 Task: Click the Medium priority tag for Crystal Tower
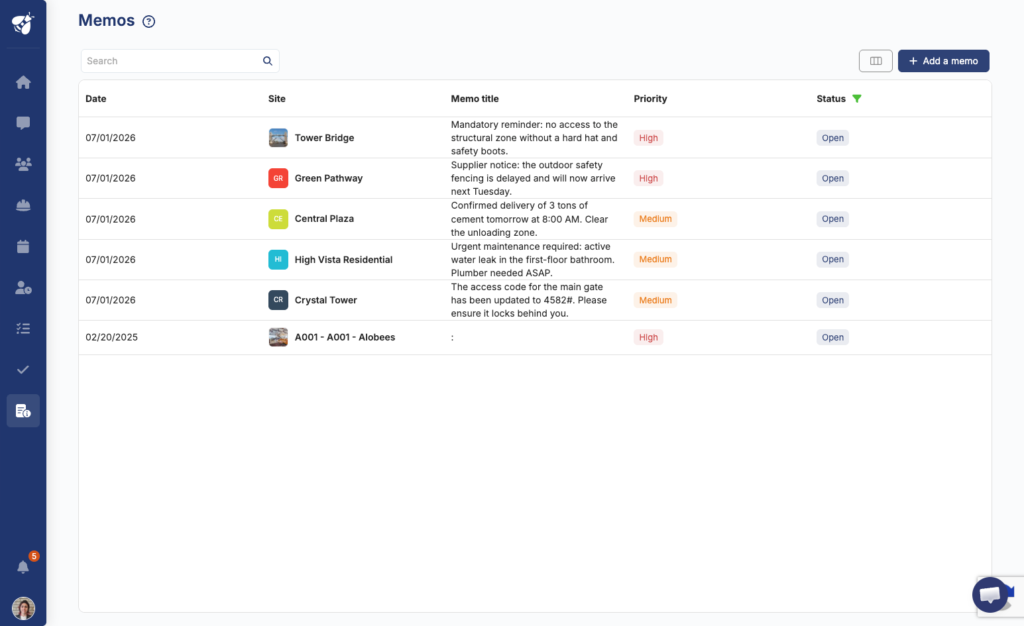(x=655, y=300)
